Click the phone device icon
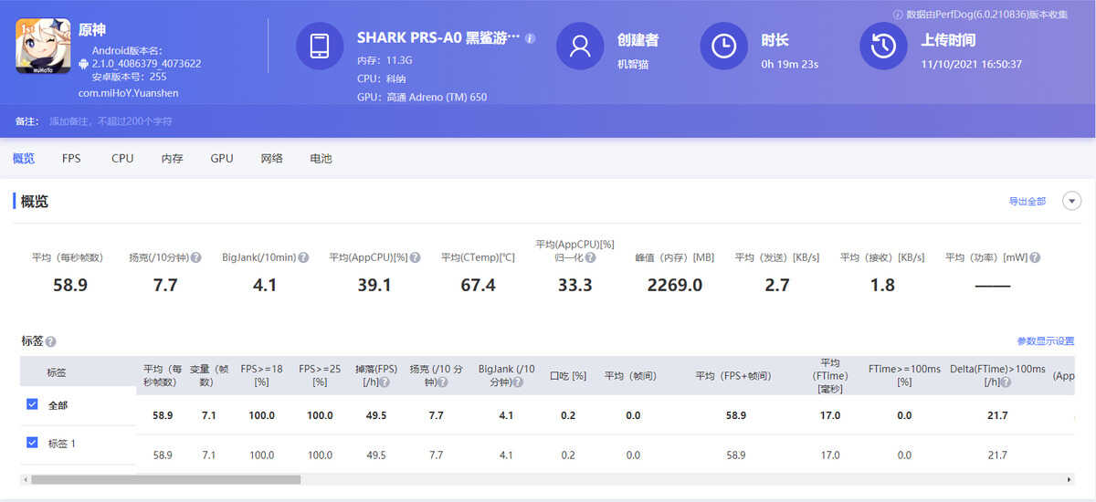The height and width of the screenshot is (502, 1096). point(320,46)
